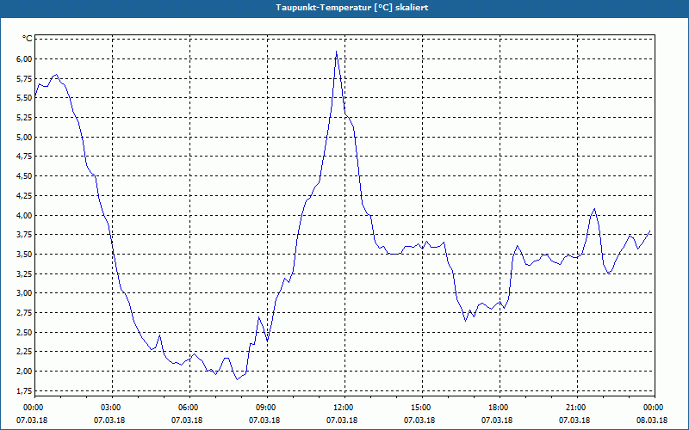Click the 09:00 time axis label
Viewport: 689px width, 430px height.
(267, 408)
